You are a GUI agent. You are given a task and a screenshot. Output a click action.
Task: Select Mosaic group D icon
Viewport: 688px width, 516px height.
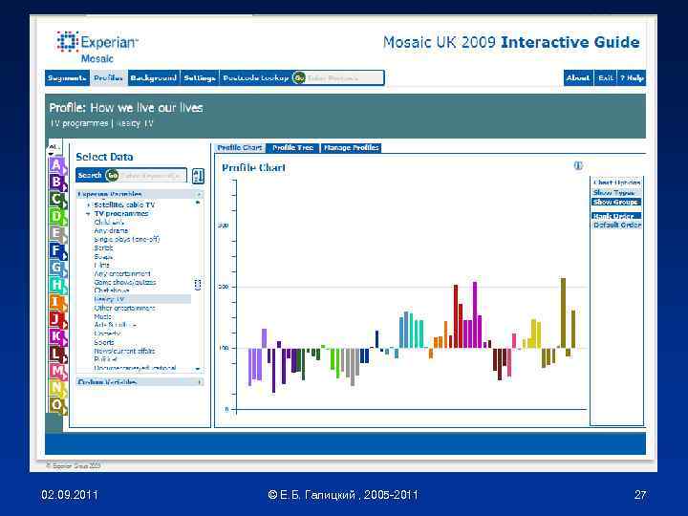click(57, 216)
